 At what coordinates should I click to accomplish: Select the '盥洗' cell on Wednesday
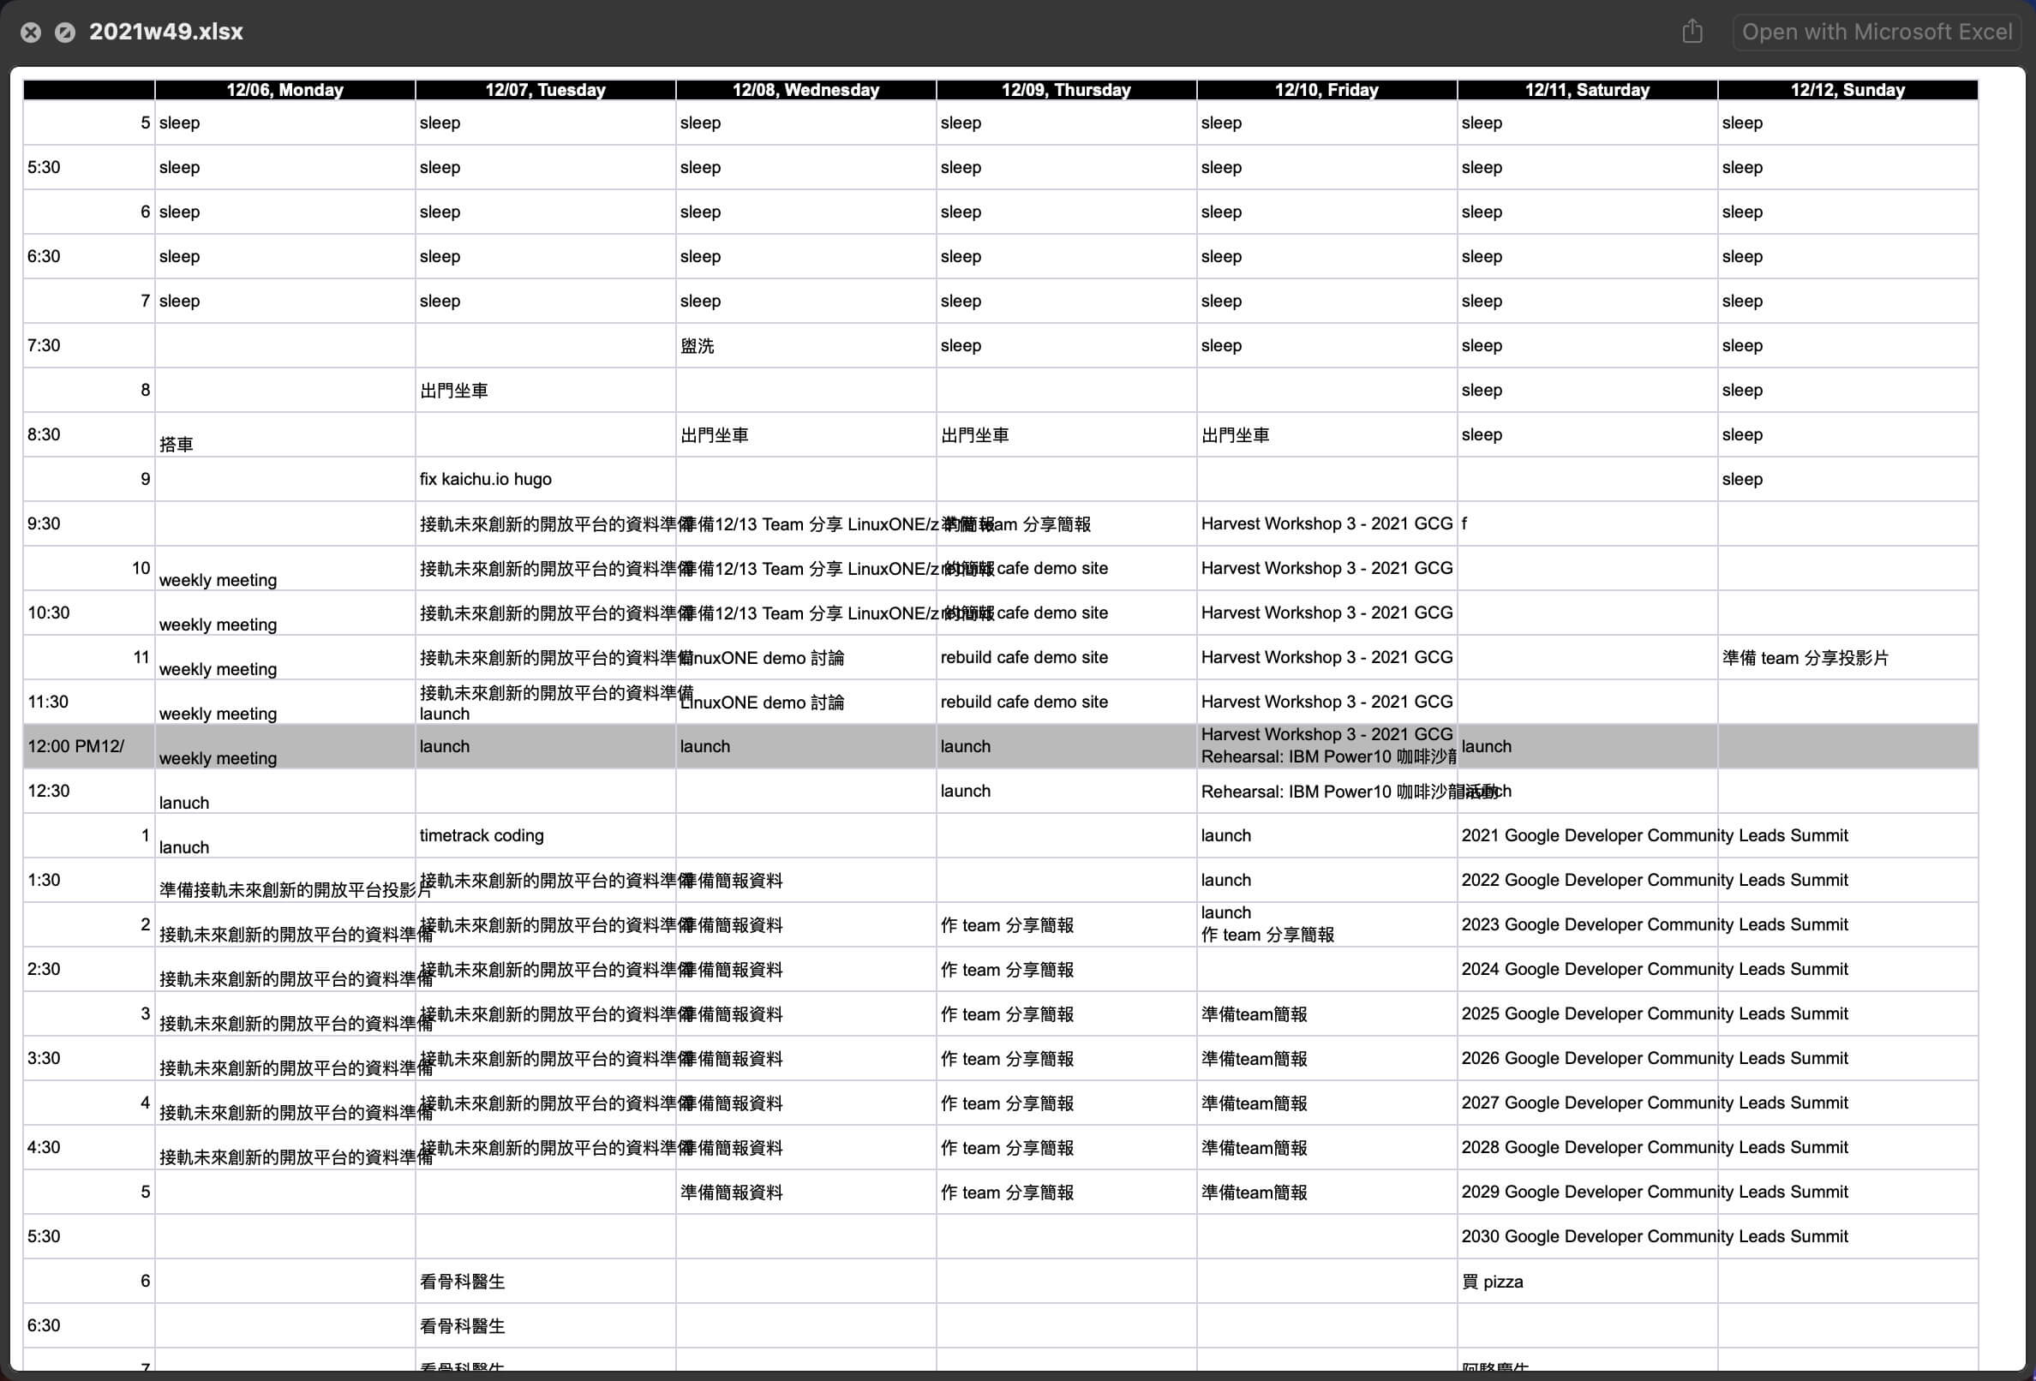698,346
